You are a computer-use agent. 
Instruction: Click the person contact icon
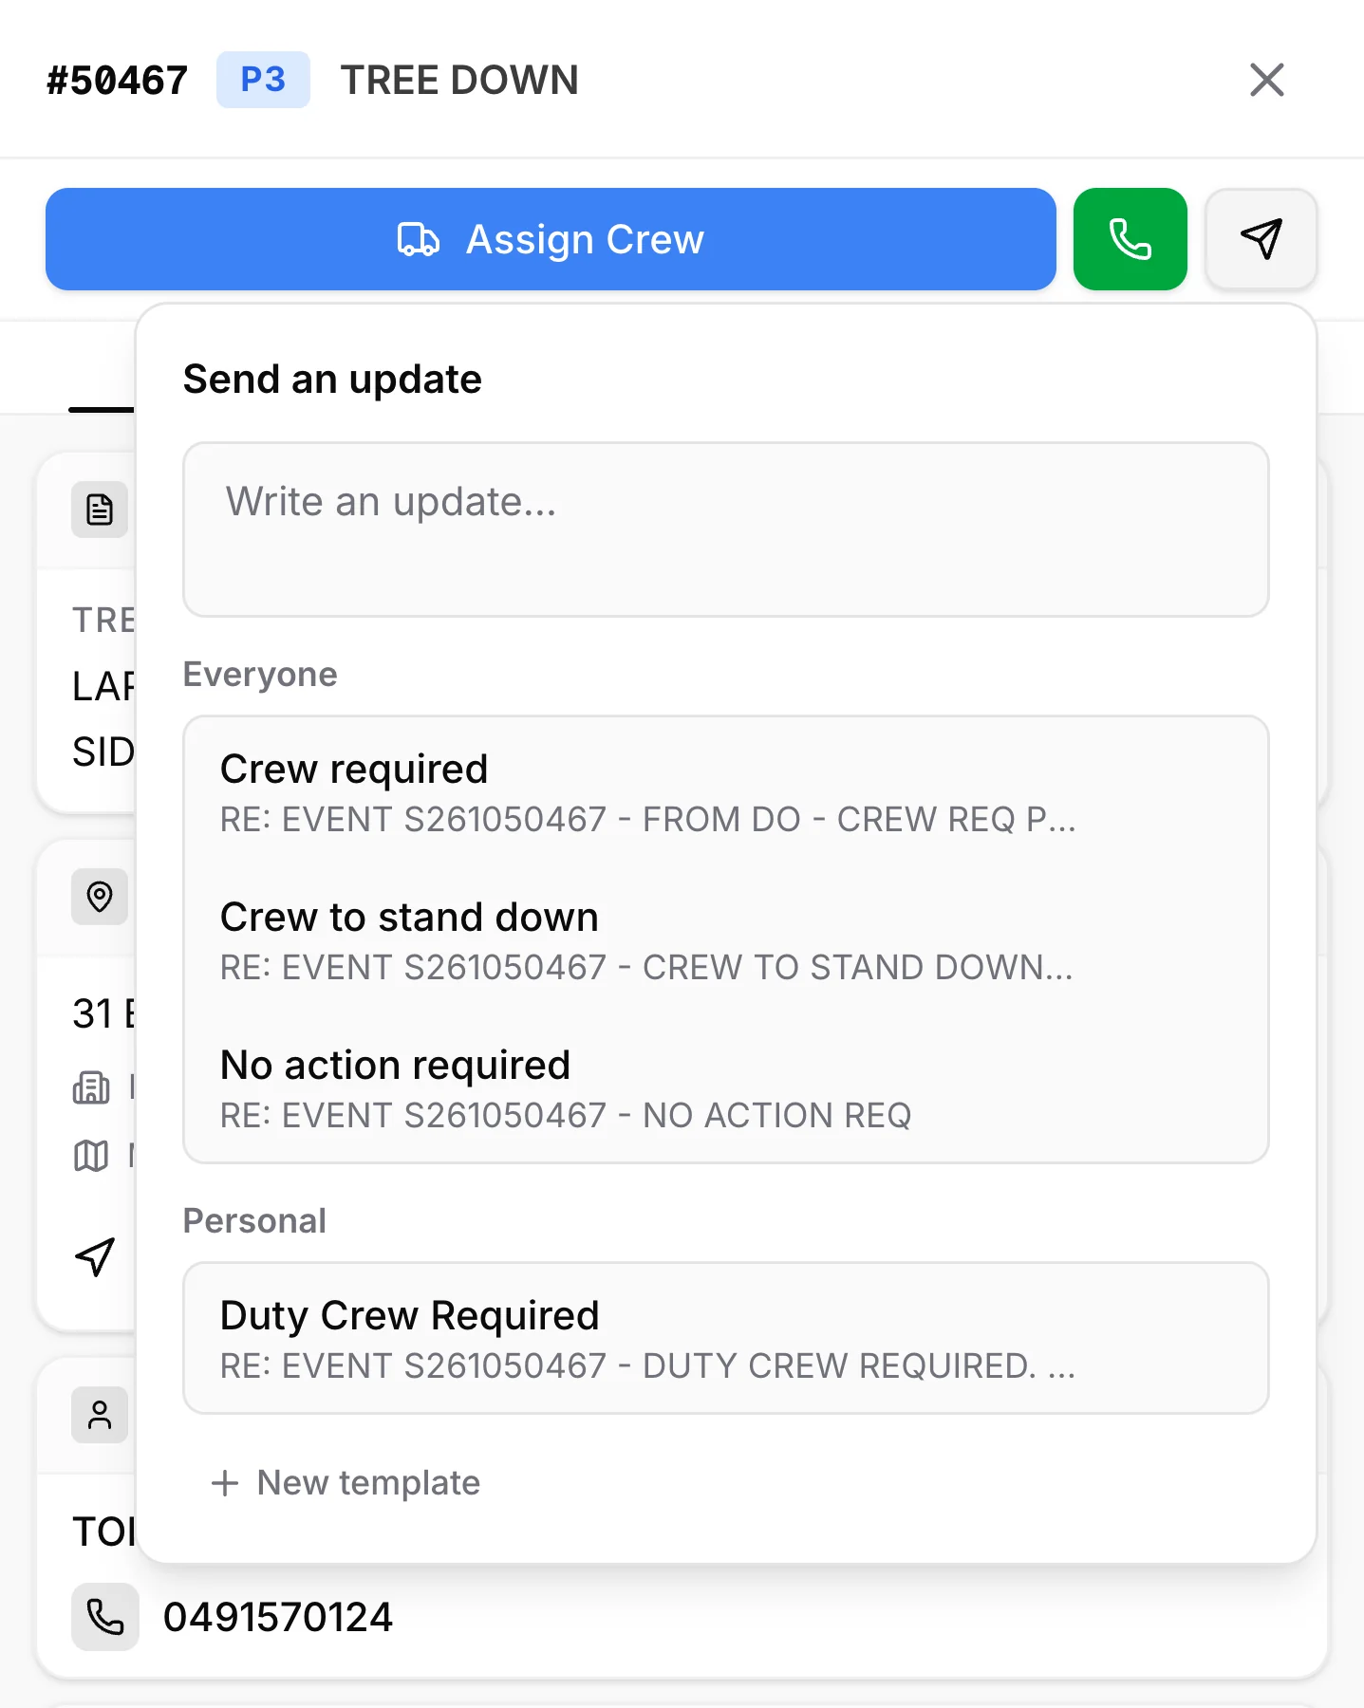[x=100, y=1415]
